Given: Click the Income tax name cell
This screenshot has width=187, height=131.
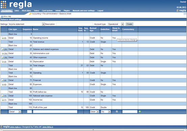Looking at the screenshot, I should tap(55, 100).
